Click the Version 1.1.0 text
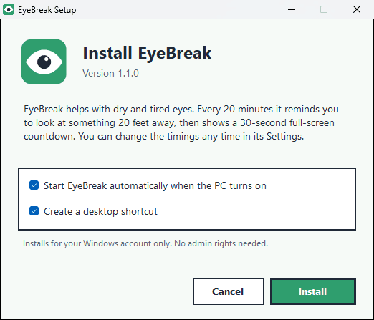Image resolution: width=374 pixels, height=320 pixels. click(x=110, y=73)
